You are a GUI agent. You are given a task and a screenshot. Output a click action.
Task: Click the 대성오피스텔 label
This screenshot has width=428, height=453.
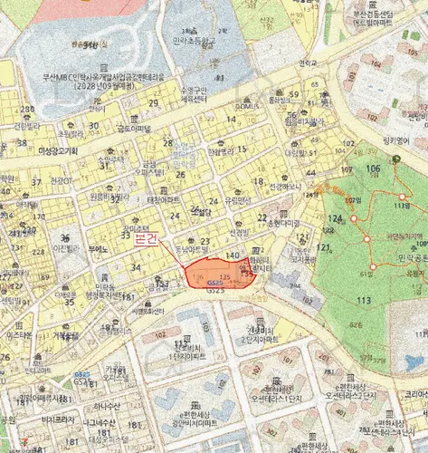point(109,439)
